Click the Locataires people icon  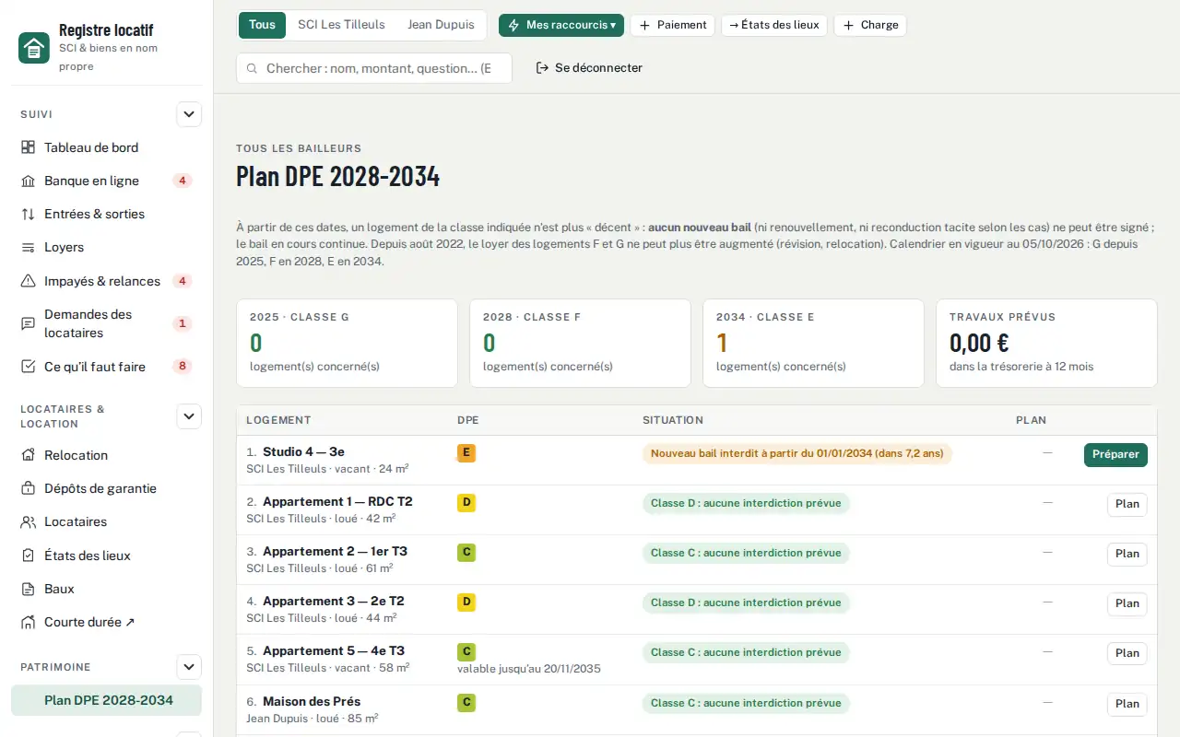pos(28,521)
